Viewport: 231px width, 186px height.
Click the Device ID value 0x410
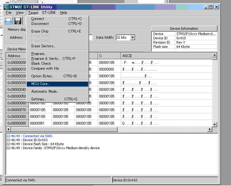click(x=196, y=38)
